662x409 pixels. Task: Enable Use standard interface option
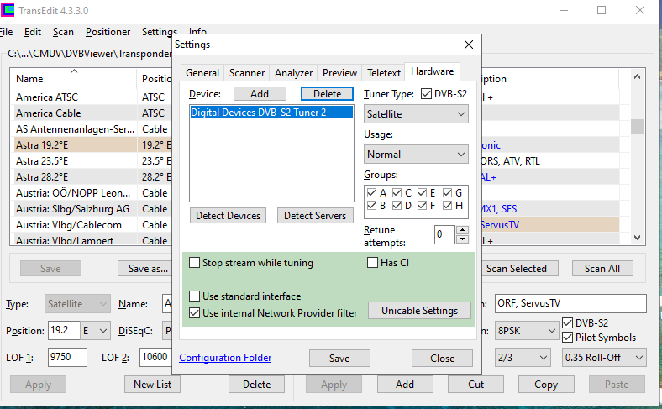(x=195, y=296)
